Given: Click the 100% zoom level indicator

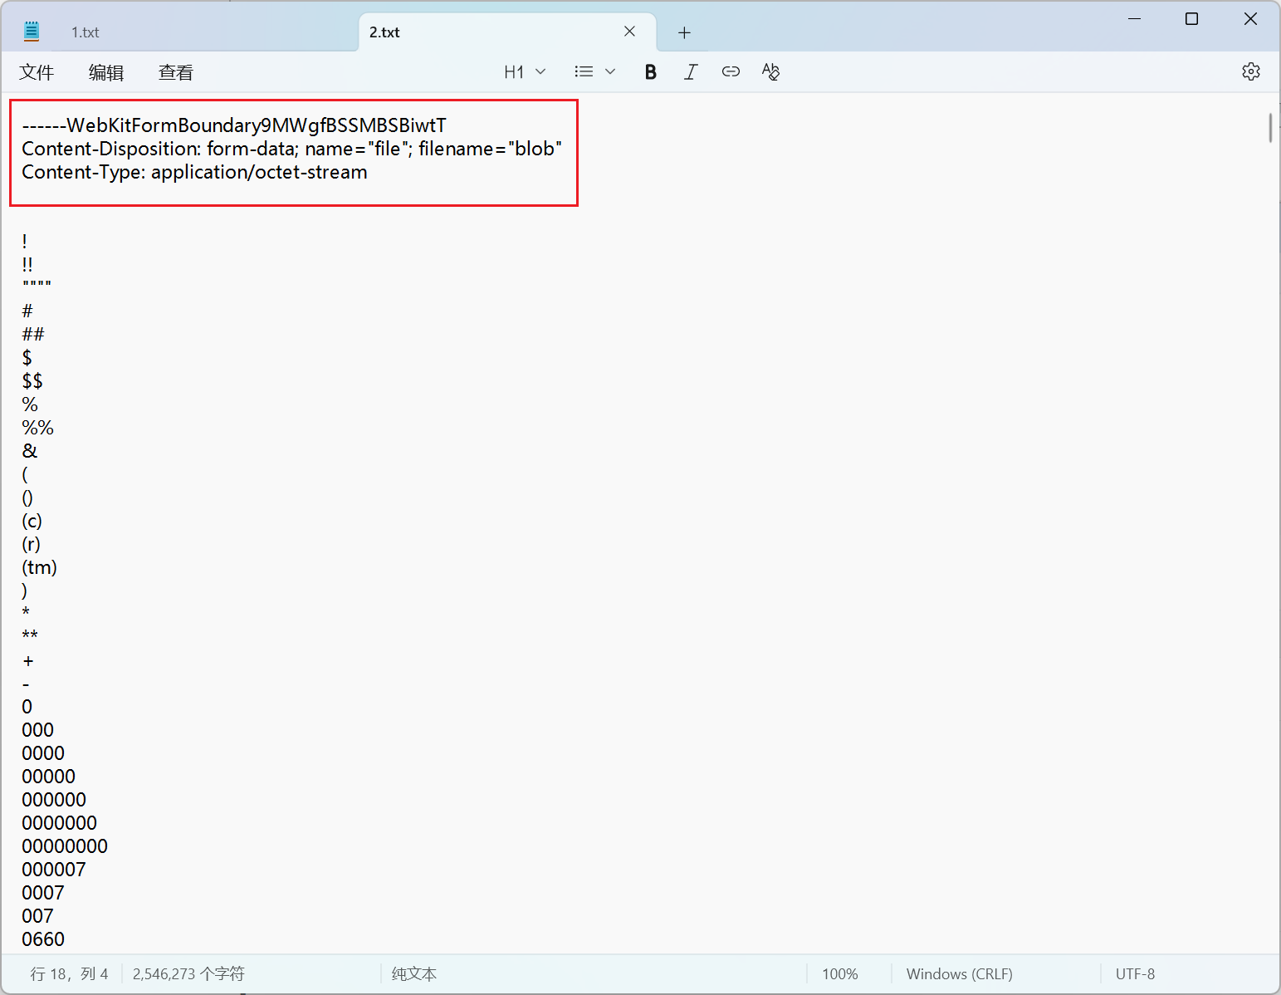Looking at the screenshot, I should click(x=839, y=974).
